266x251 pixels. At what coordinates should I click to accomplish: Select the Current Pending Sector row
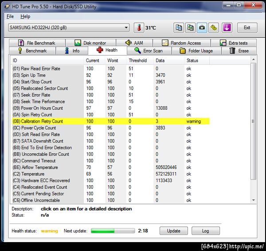[110, 194]
